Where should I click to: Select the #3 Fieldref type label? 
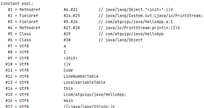pos(28,22)
